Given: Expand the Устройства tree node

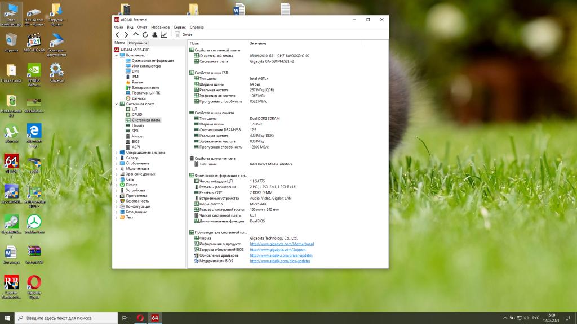Looking at the screenshot, I should [117, 190].
